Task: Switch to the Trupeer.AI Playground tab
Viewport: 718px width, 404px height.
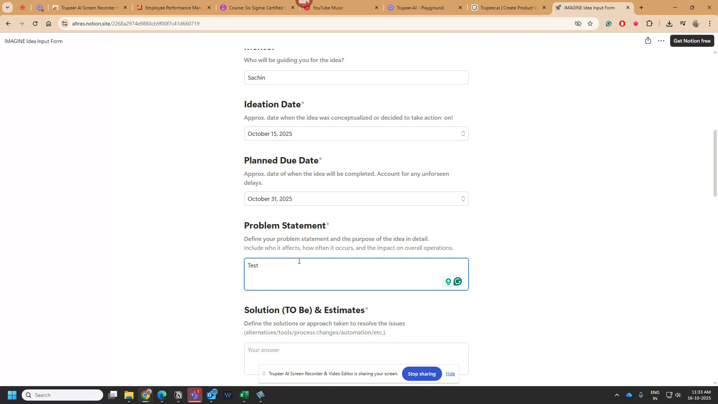Action: [423, 7]
